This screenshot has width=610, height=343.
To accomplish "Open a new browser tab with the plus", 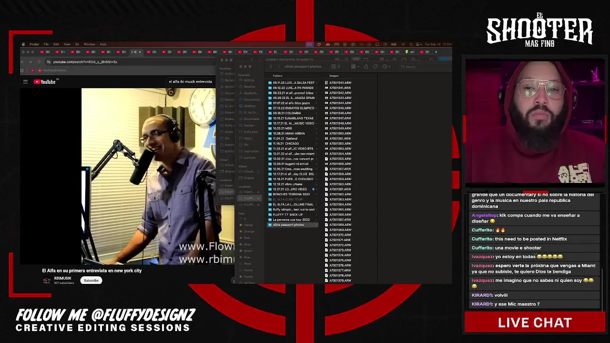I will coord(436,52).
